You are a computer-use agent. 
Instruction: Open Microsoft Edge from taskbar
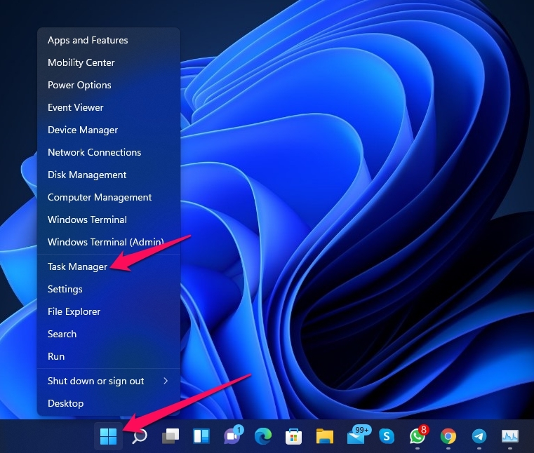point(263,436)
